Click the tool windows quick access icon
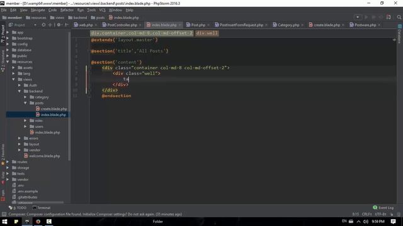403x226 pixels. pos(4,214)
